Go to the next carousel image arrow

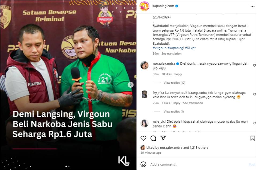(x=130, y=85)
